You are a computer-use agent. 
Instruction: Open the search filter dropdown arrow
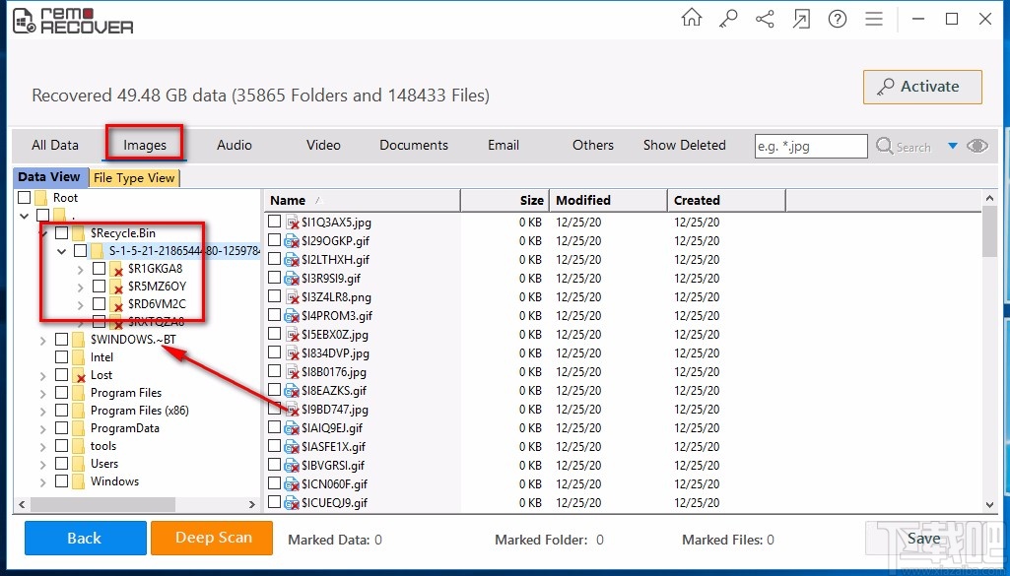point(953,145)
